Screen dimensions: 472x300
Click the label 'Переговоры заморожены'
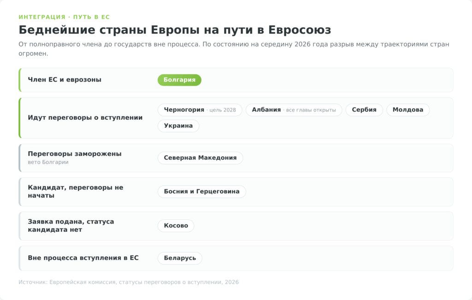pos(75,154)
